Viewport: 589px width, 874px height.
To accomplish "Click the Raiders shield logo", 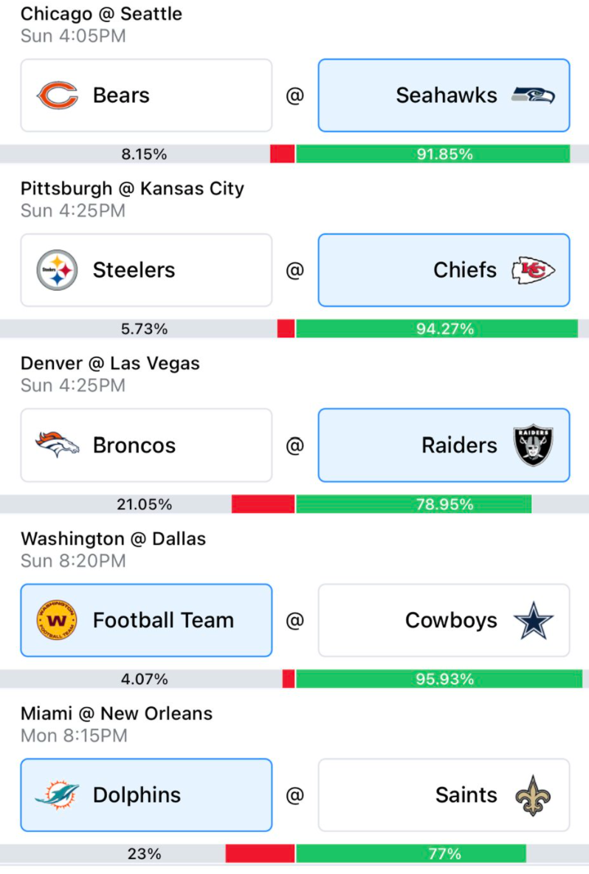I will click(x=534, y=445).
